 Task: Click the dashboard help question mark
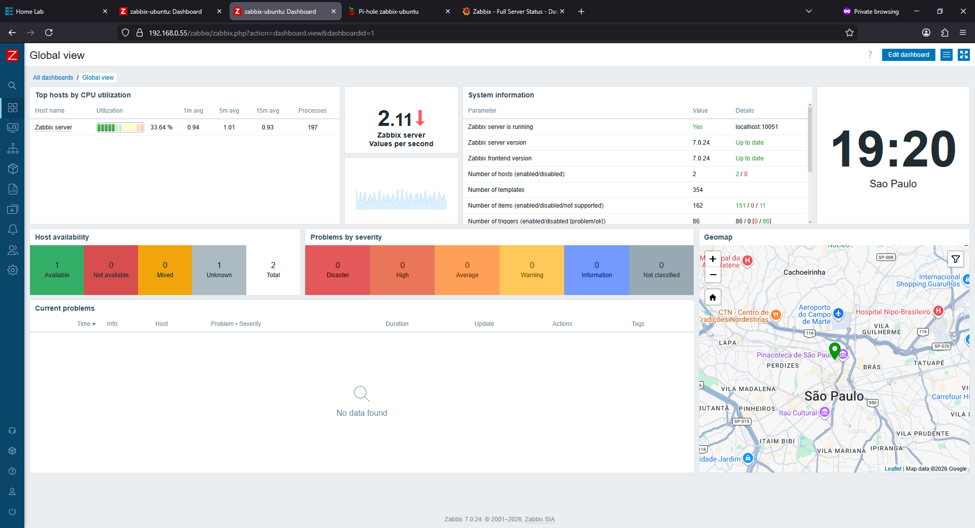click(x=870, y=55)
